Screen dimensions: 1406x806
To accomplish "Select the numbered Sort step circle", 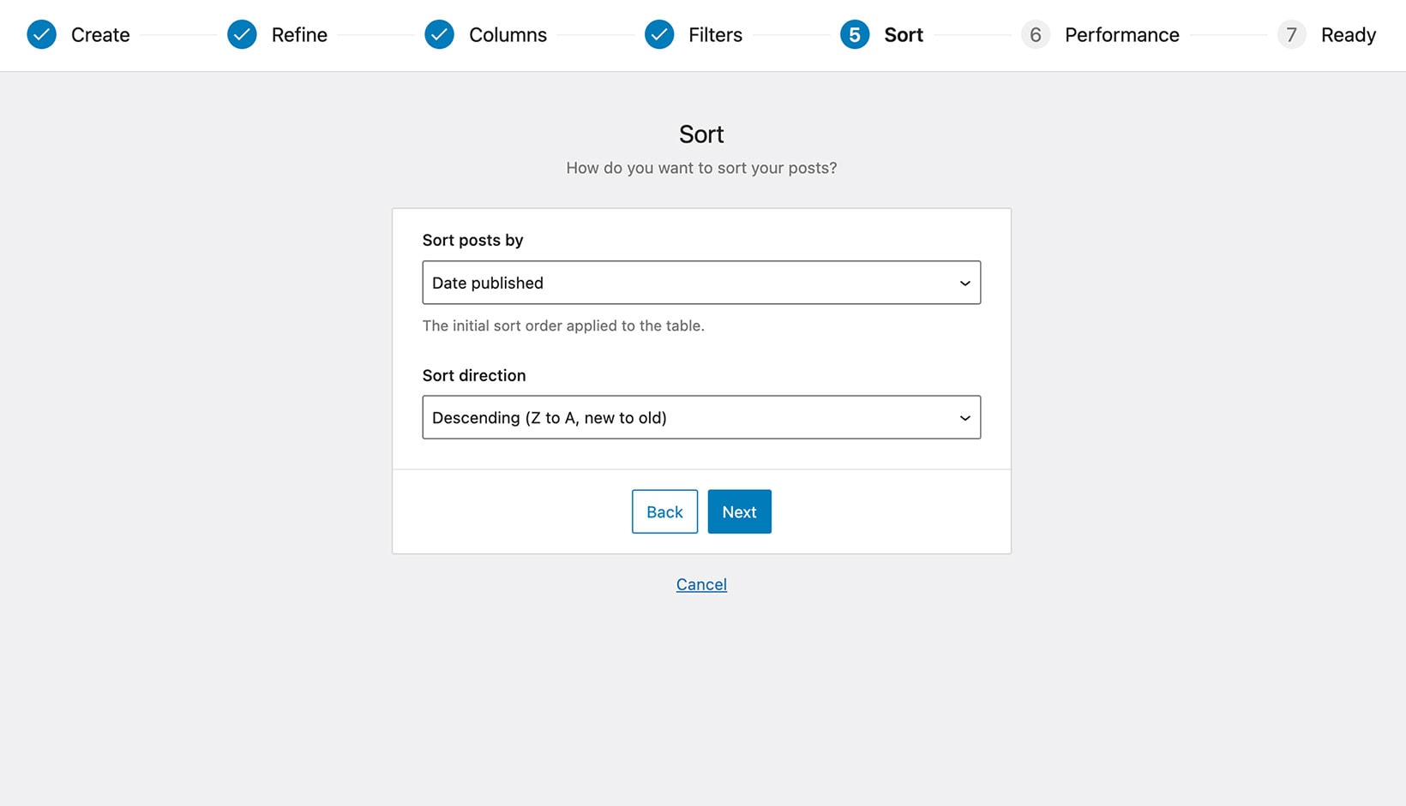I will [855, 35].
